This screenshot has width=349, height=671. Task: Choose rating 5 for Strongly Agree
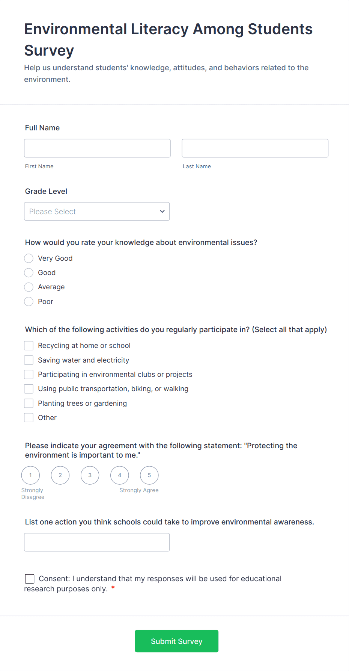(149, 475)
